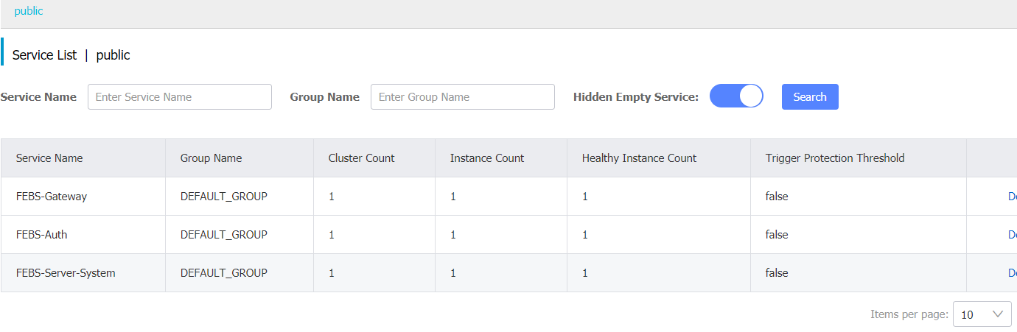Image resolution: width=1017 pixels, height=332 pixels.
Task: Select the FEBS-Auth service name cell
Action: [x=42, y=235]
